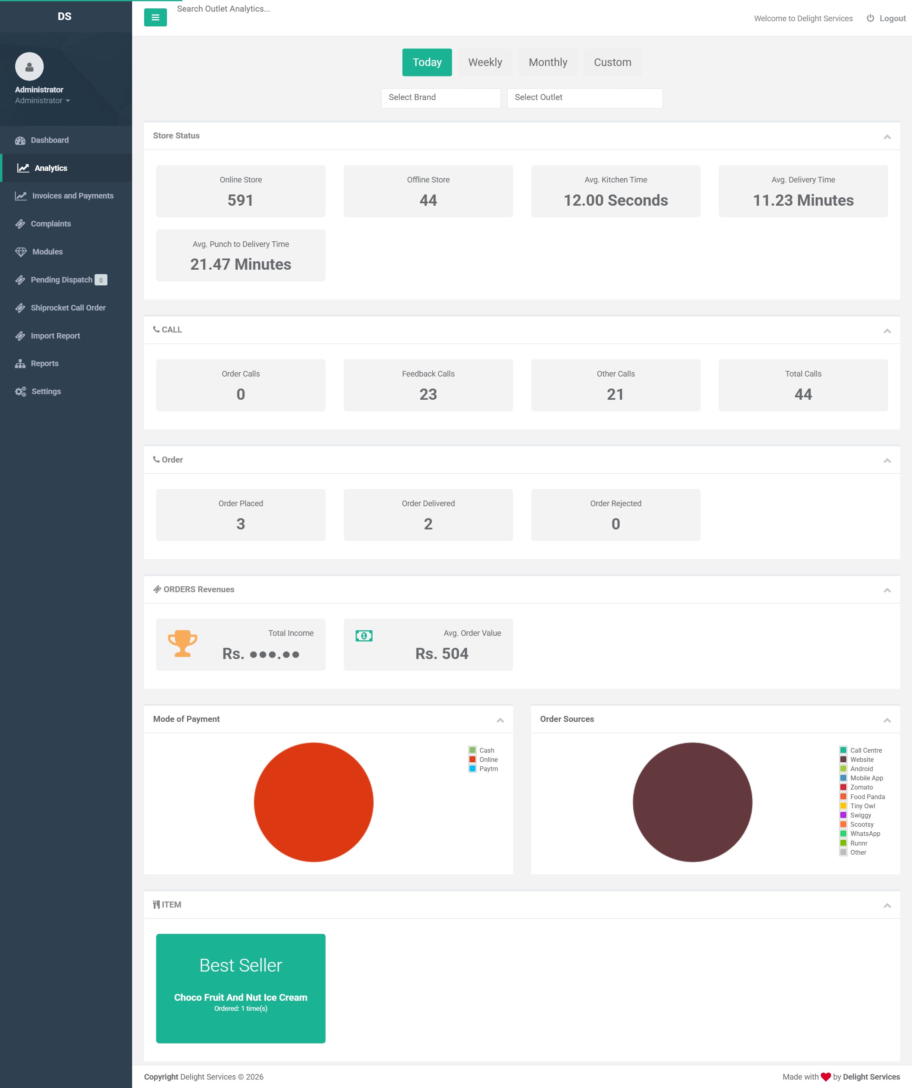Collapse the Order panel

point(887,460)
